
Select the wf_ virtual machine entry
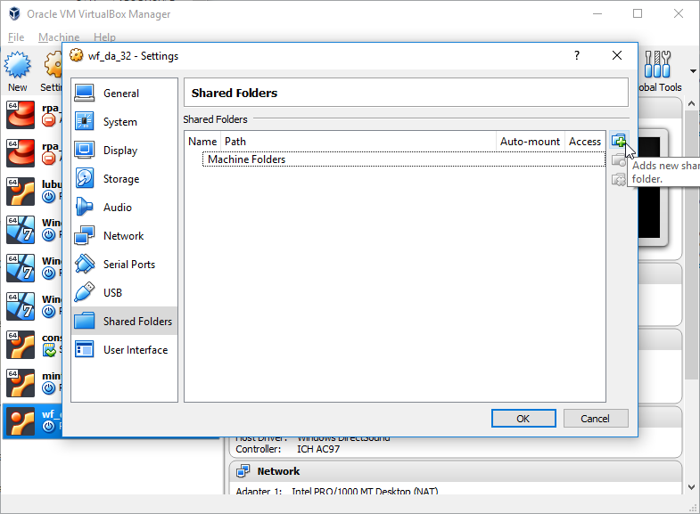(x=33, y=420)
